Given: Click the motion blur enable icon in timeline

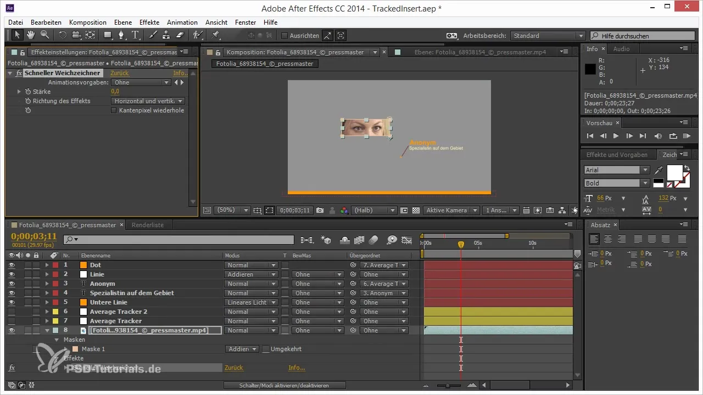Looking at the screenshot, I should tap(373, 240).
